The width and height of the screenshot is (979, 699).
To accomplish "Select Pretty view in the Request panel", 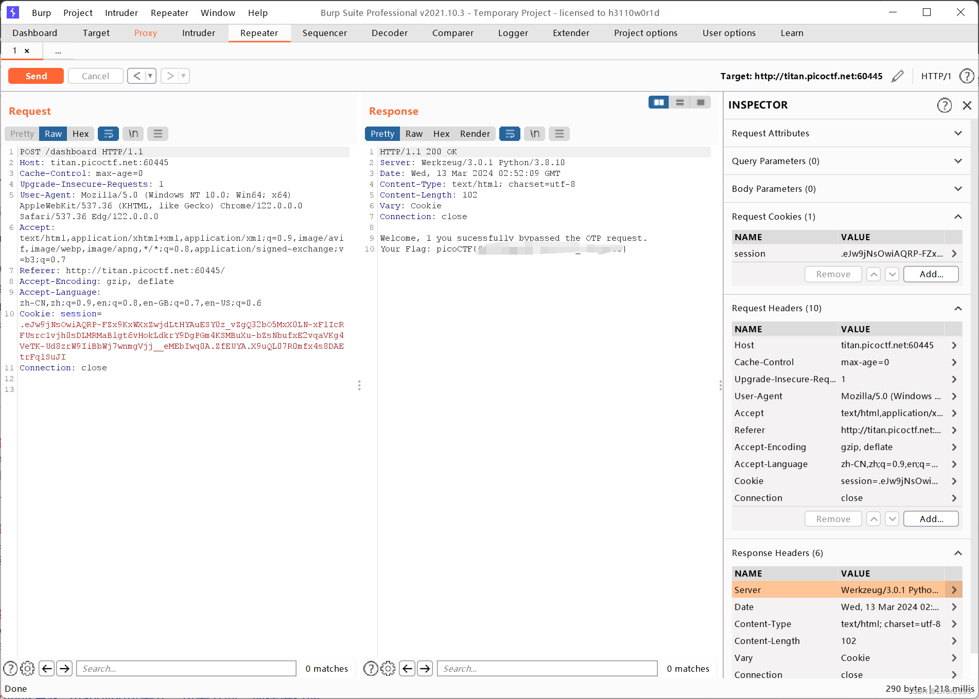I will pyautogui.click(x=21, y=133).
